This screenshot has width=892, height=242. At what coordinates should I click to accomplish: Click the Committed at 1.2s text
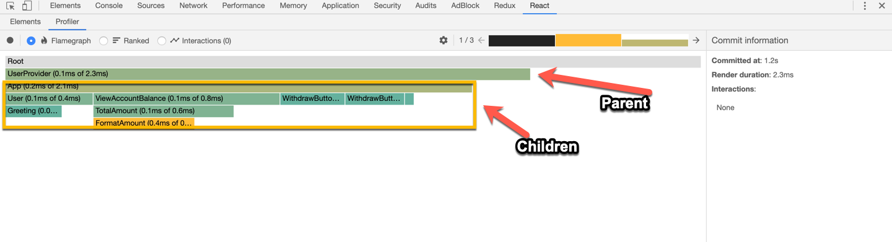(745, 61)
